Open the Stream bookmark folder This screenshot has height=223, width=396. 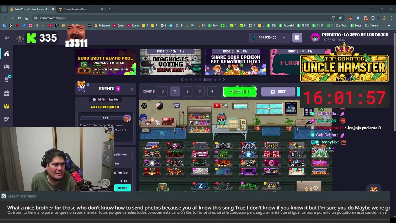click(371, 25)
